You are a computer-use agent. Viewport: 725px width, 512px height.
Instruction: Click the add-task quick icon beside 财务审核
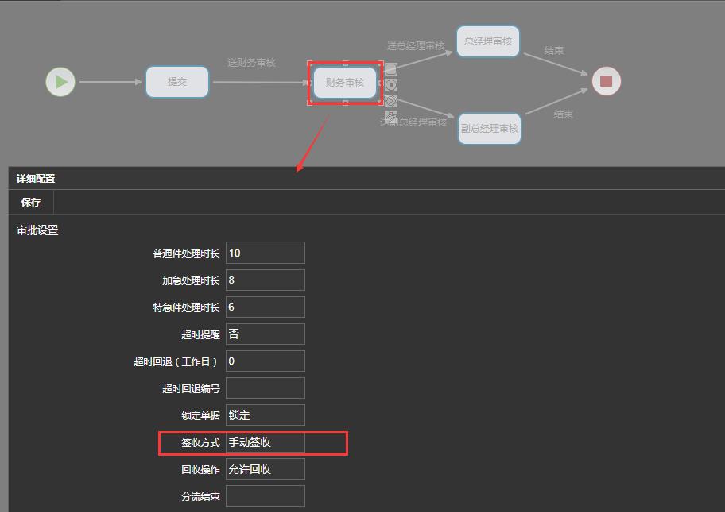pyautogui.click(x=391, y=69)
